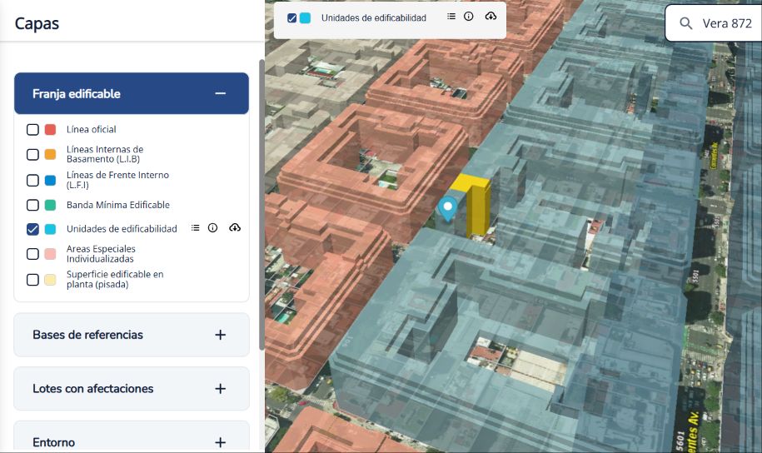Uncheck the checkbox in the map overlay card
762x453 pixels.
[291, 18]
